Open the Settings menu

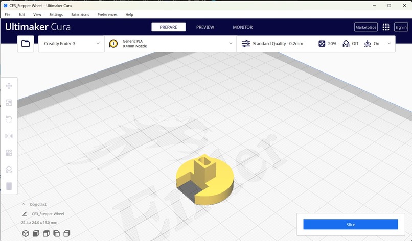click(56, 15)
